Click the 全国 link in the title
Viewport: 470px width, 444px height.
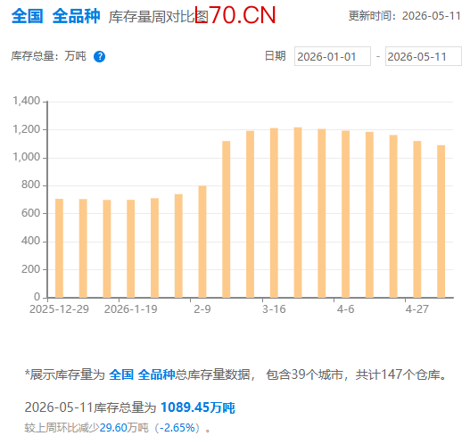pos(28,16)
